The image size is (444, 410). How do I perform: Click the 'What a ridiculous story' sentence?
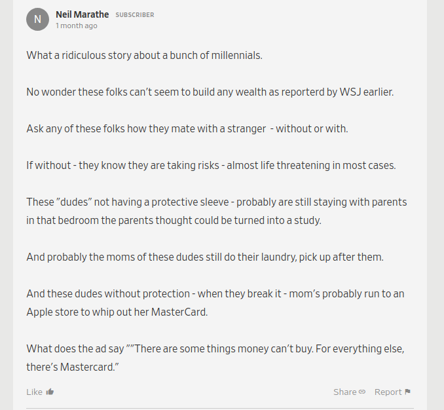pyautogui.click(x=145, y=56)
